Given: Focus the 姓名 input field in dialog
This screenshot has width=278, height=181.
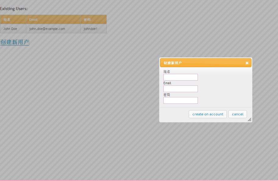Looking at the screenshot, I should click(x=180, y=77).
